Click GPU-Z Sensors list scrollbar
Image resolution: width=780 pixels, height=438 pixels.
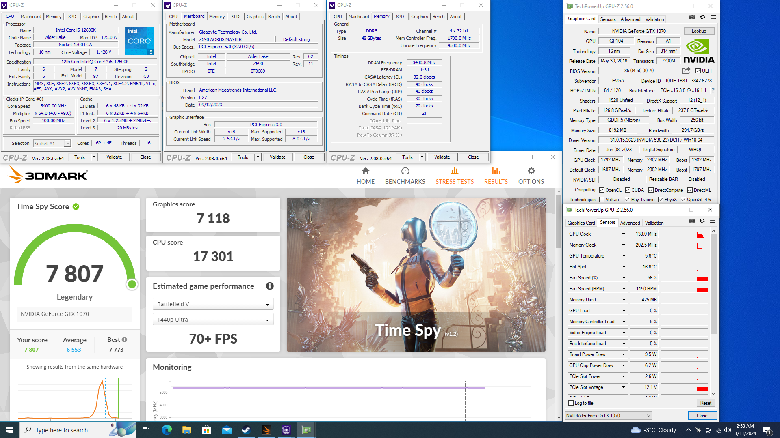pyautogui.click(x=713, y=284)
